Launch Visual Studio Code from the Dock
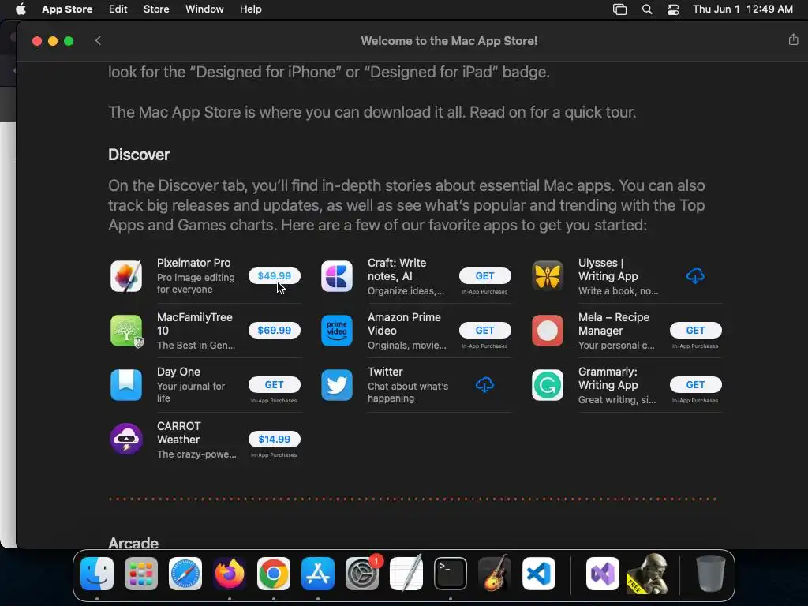 [x=538, y=574]
